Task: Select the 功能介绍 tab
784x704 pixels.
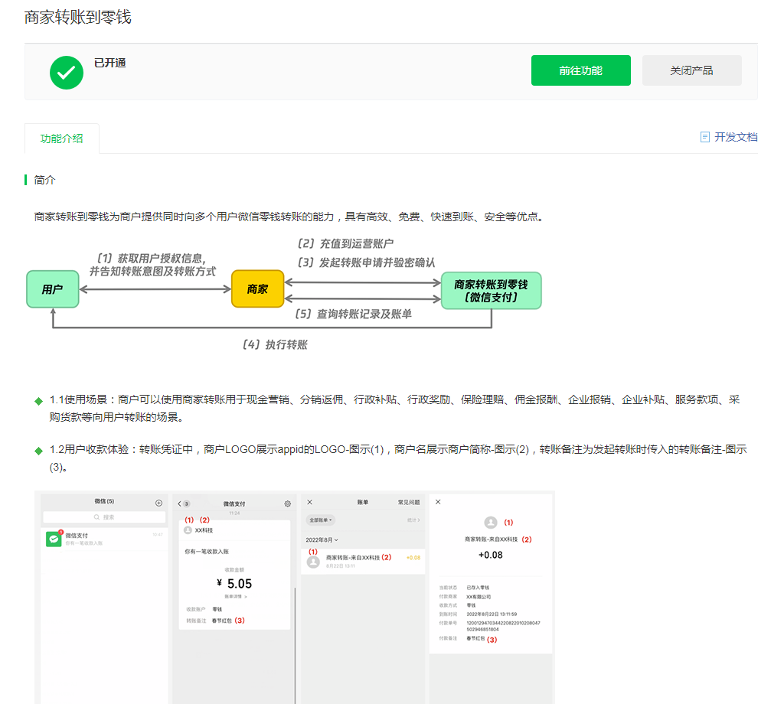Action: point(61,139)
